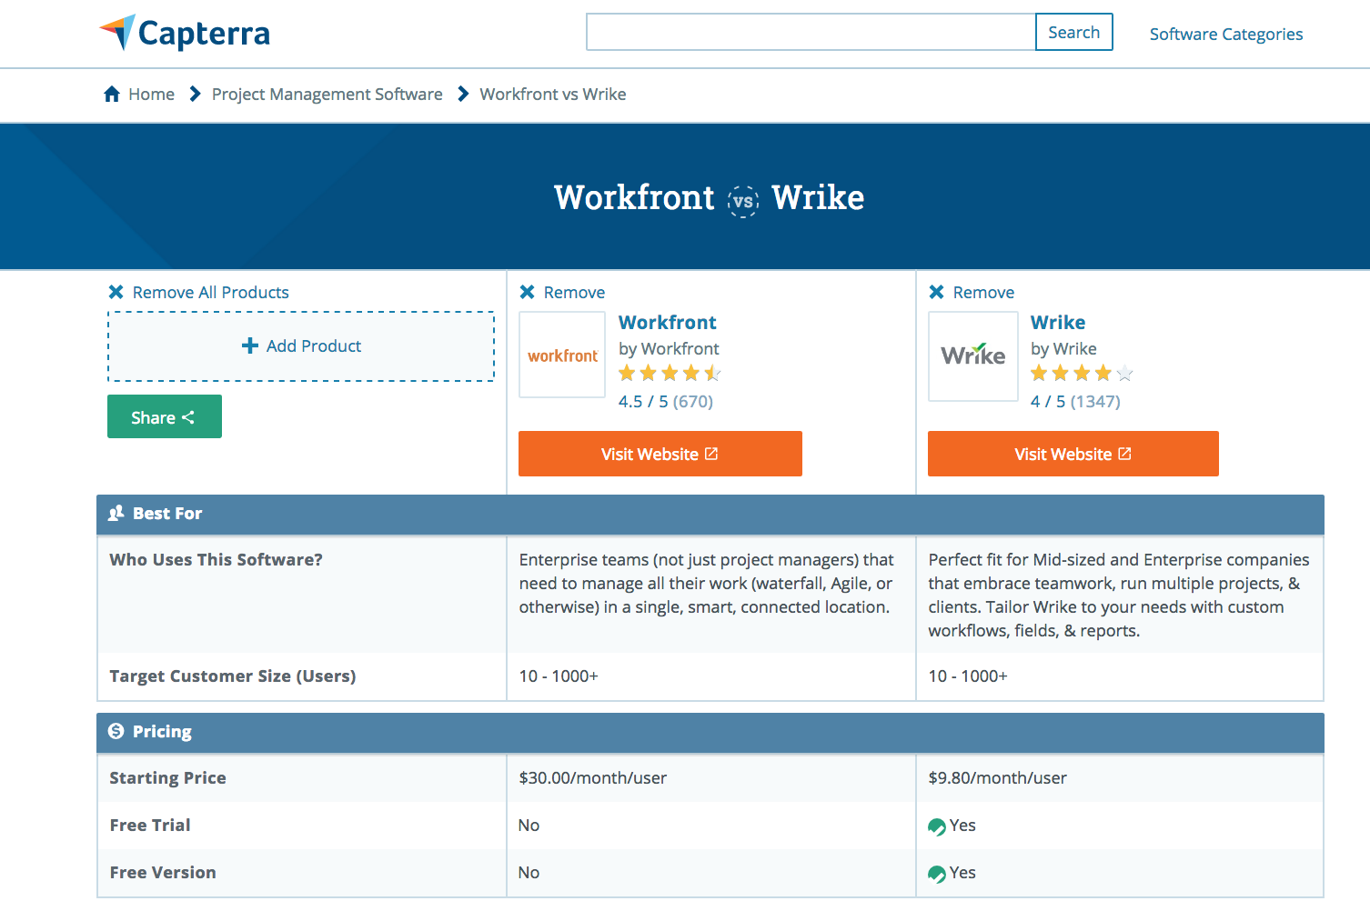This screenshot has width=1370, height=911.
Task: Click the Workfront star rating
Action: 670,373
